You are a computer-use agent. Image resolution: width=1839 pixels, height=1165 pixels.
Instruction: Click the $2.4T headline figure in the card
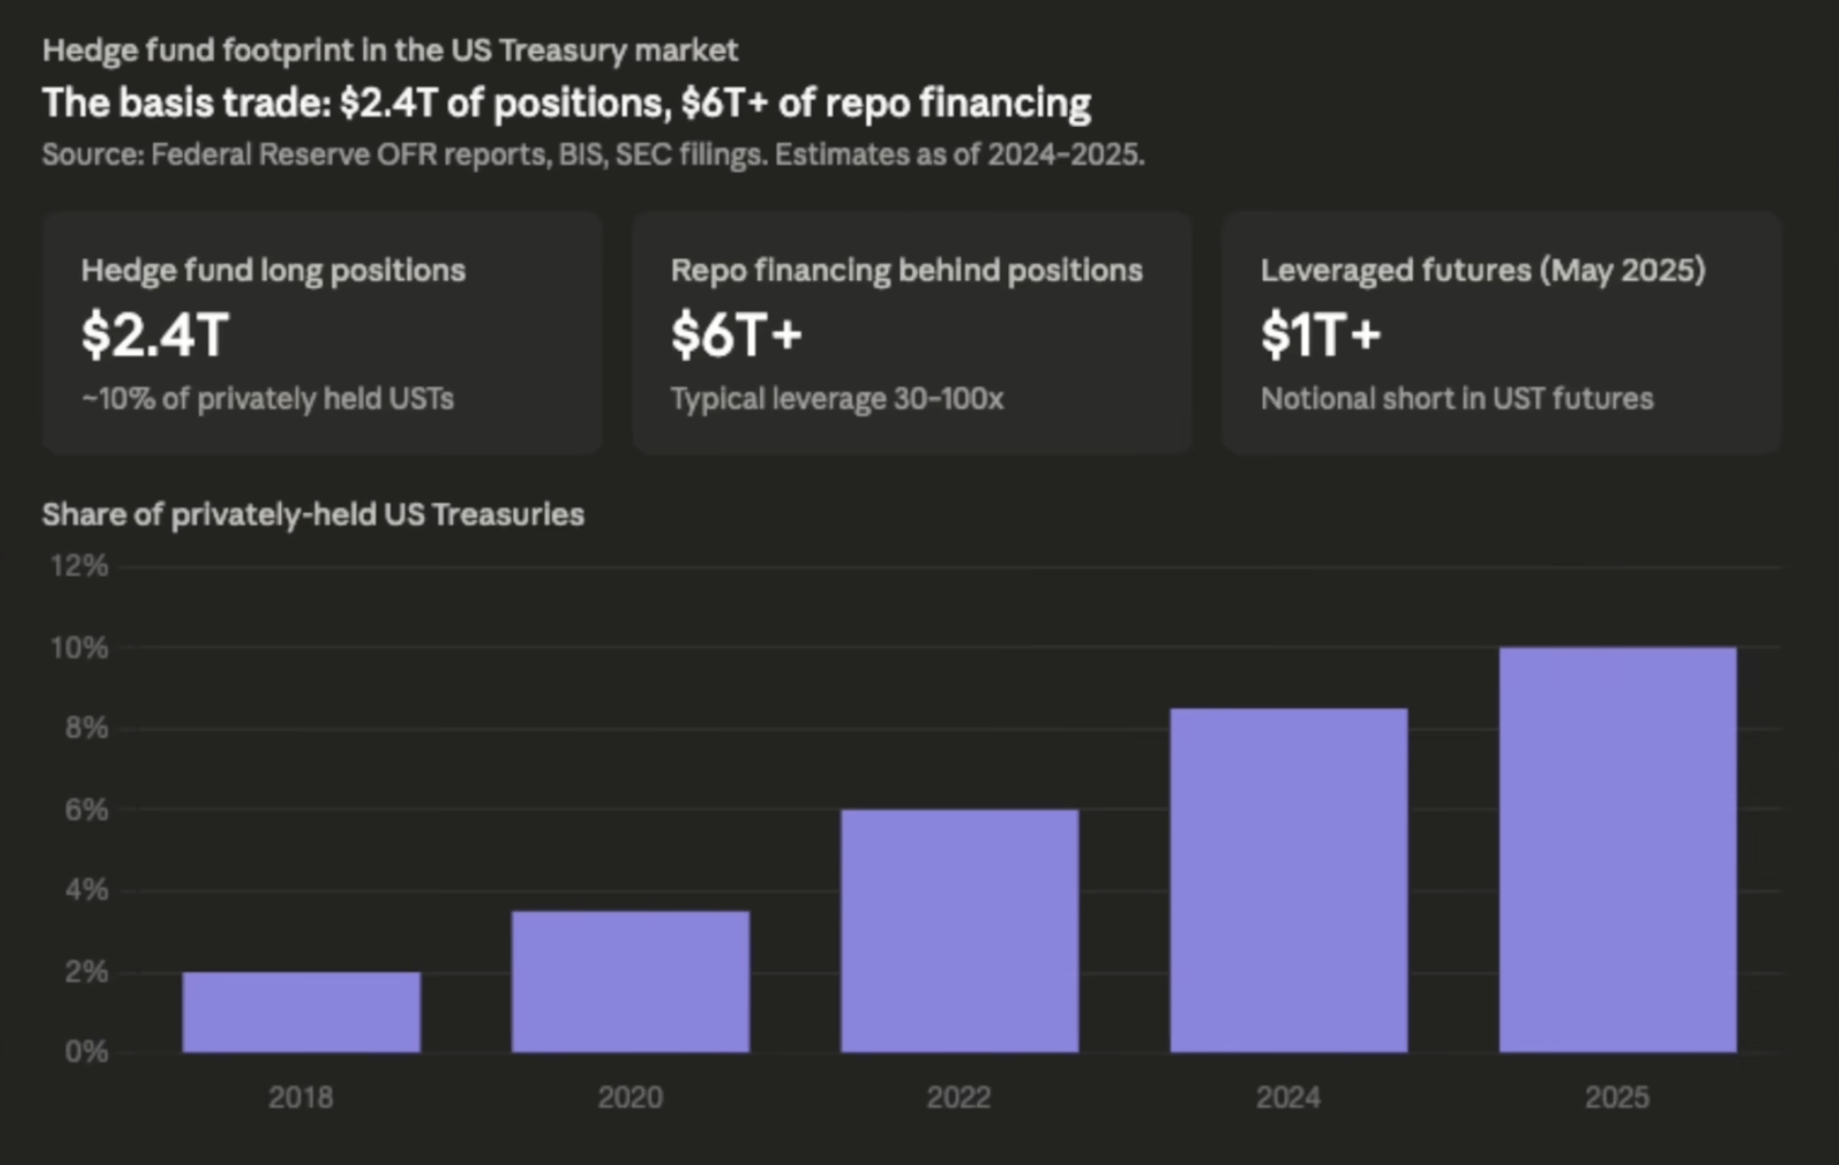tap(156, 335)
